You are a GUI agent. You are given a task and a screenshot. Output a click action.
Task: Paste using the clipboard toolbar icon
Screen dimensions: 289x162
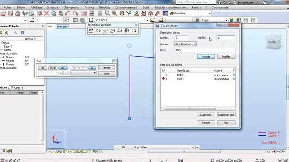tap(61, 13)
